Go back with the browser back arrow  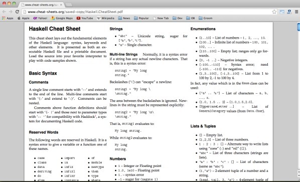[4, 12]
